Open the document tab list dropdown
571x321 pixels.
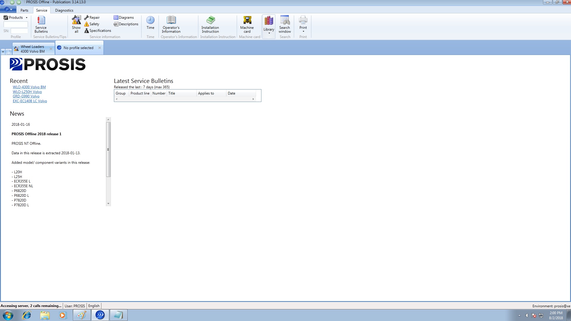pyautogui.click(x=3, y=52)
